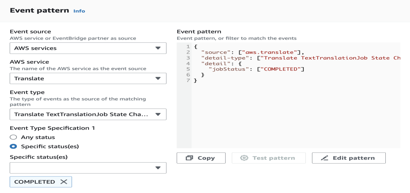Image resolution: width=410 pixels, height=193 pixels.
Task: Remove the COMPLETED status tag
Action: coord(64,182)
